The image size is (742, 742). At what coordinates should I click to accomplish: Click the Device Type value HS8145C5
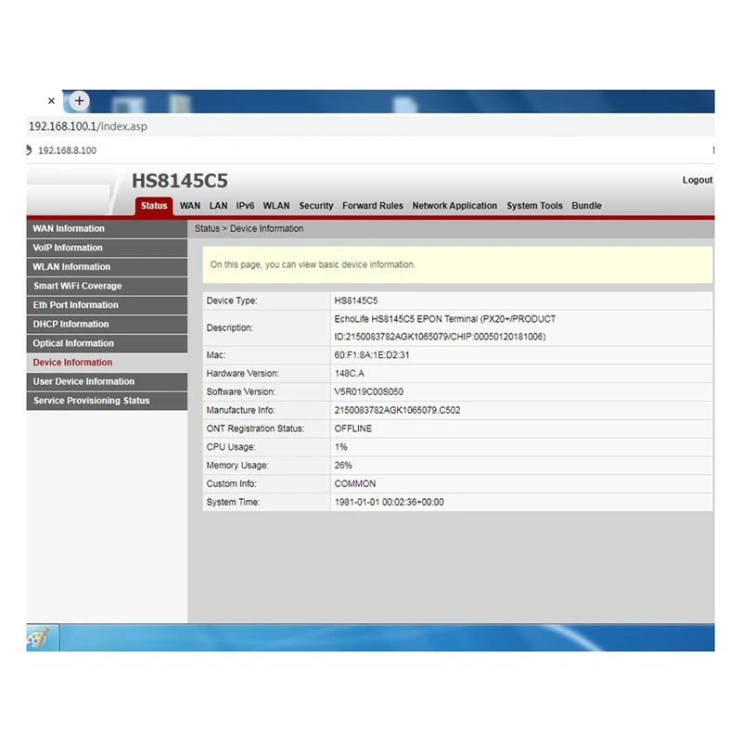click(x=356, y=301)
